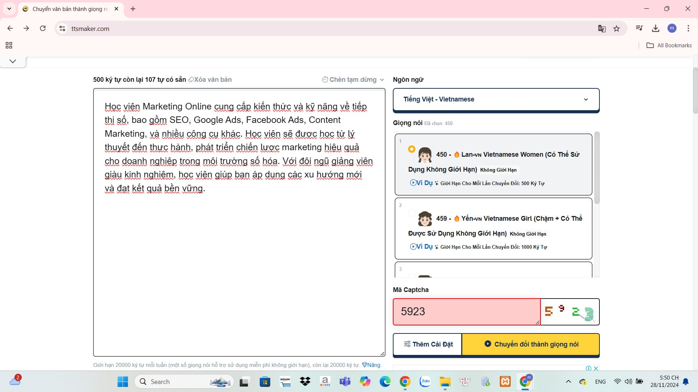Open the clock showing 5:50 CH
The height and width of the screenshot is (392, 698).
665,381
